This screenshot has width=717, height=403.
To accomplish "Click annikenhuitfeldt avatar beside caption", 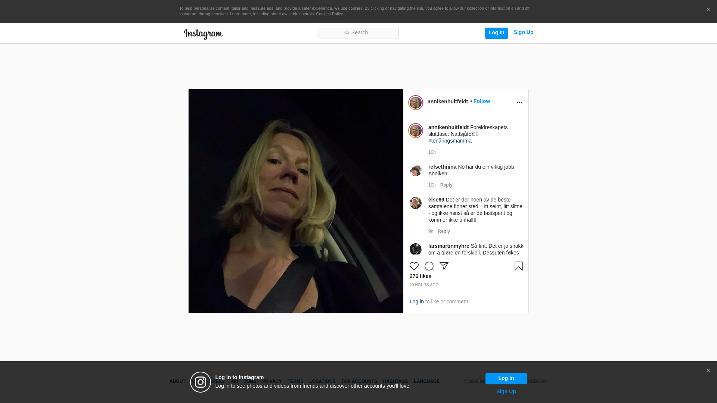I will pos(415,131).
